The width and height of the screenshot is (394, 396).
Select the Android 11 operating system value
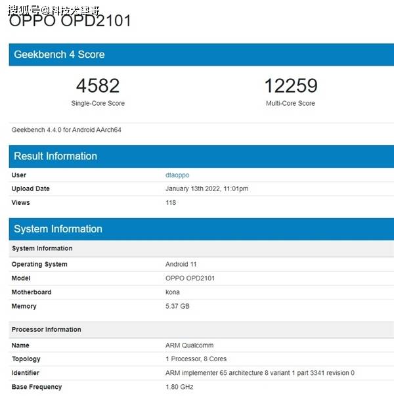point(181,264)
